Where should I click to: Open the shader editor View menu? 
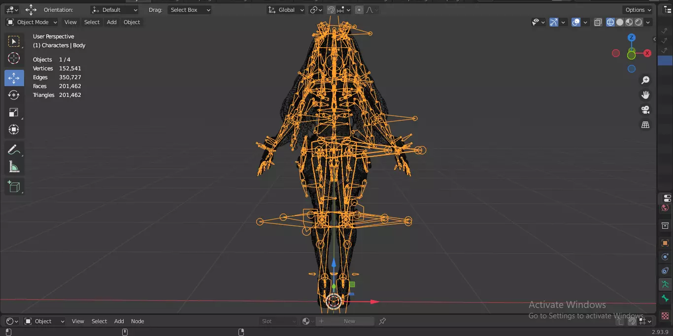[78, 321]
